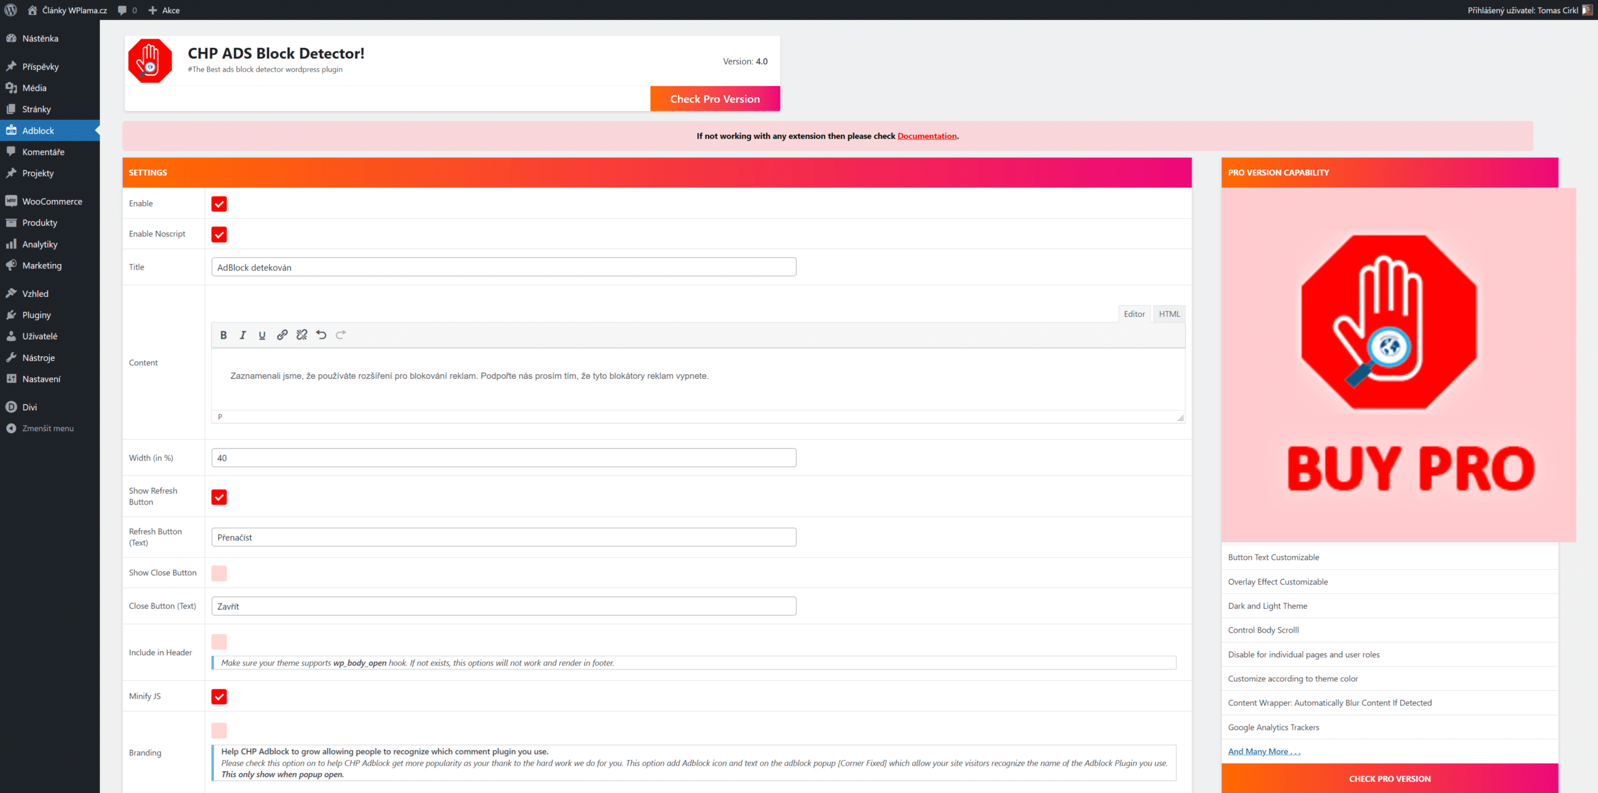Viewport: 1598px width, 793px height.
Task: Open WordPress logo menu in admin bar
Action: [11, 10]
